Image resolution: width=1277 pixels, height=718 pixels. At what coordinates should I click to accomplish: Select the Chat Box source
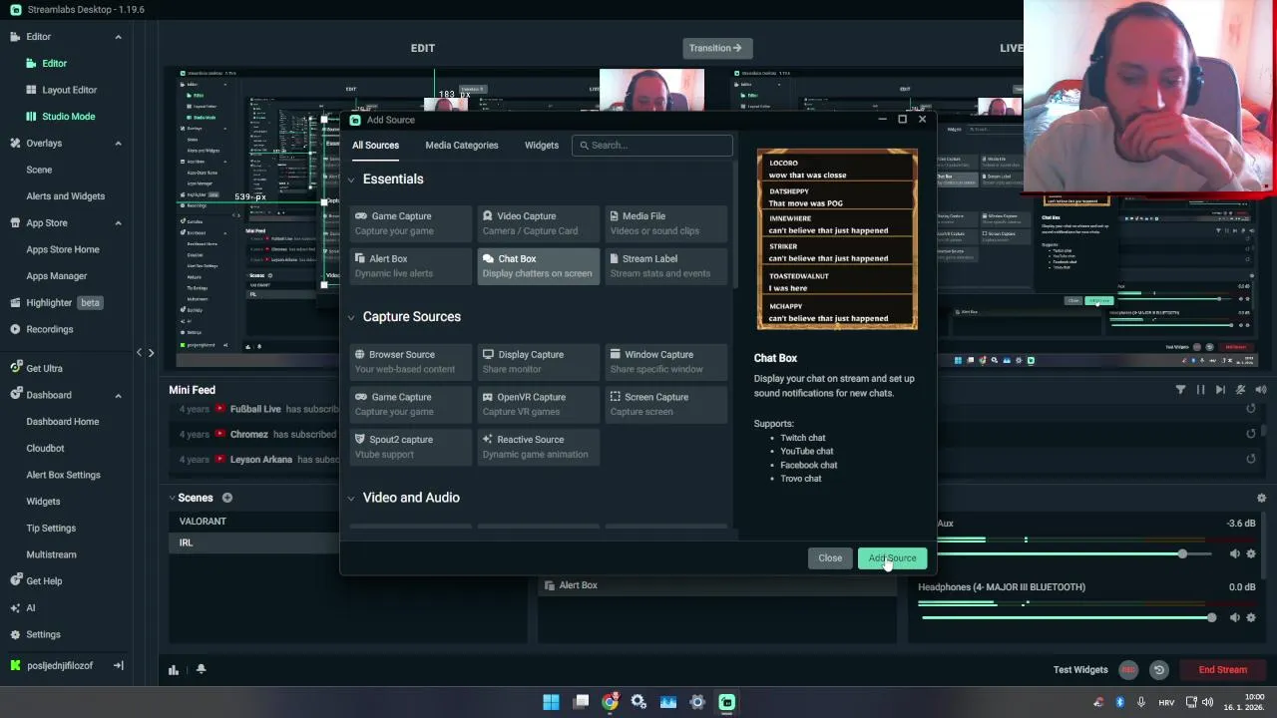tap(539, 265)
